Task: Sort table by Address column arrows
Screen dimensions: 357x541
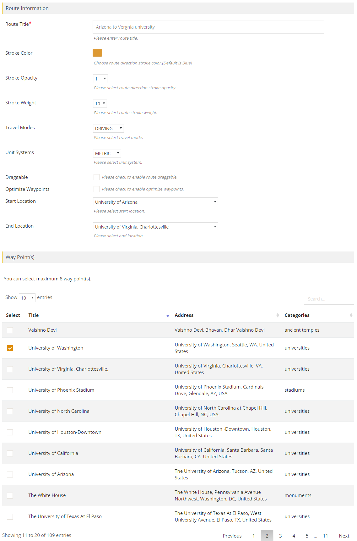Action: (278, 315)
